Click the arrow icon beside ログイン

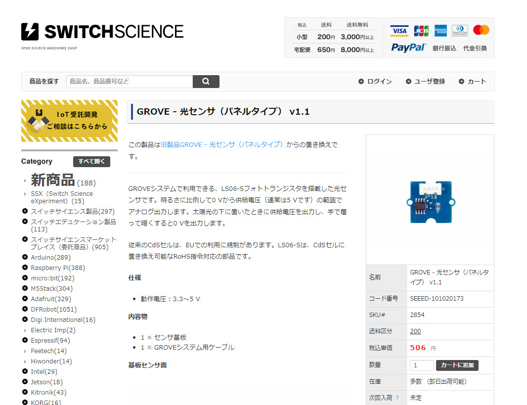point(361,81)
